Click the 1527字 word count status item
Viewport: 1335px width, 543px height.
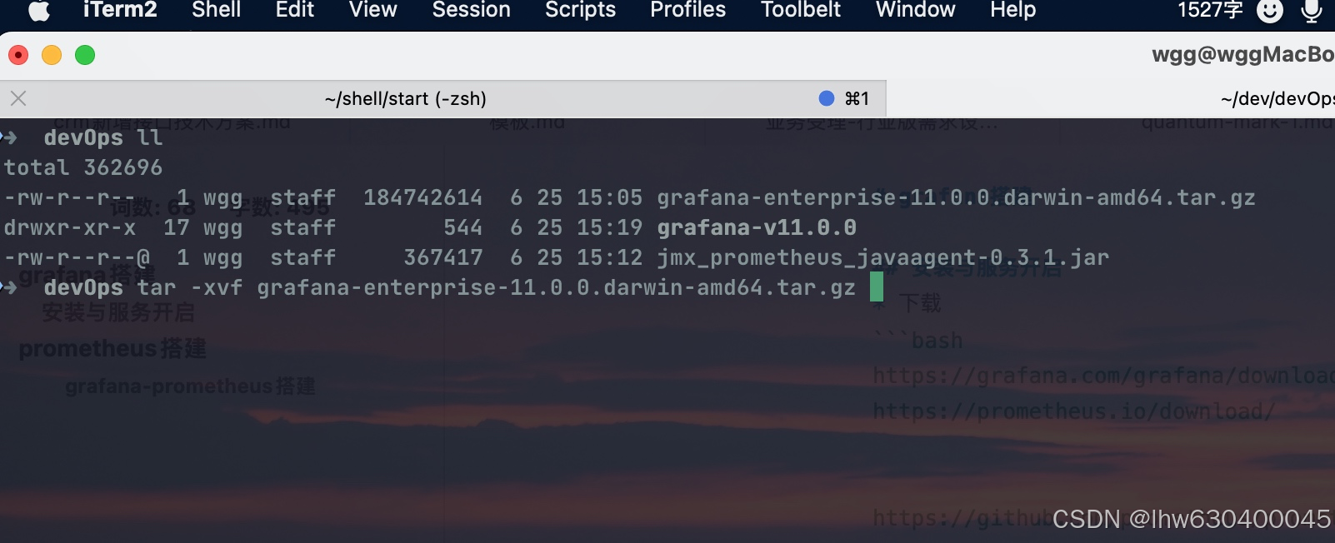coord(1210,10)
